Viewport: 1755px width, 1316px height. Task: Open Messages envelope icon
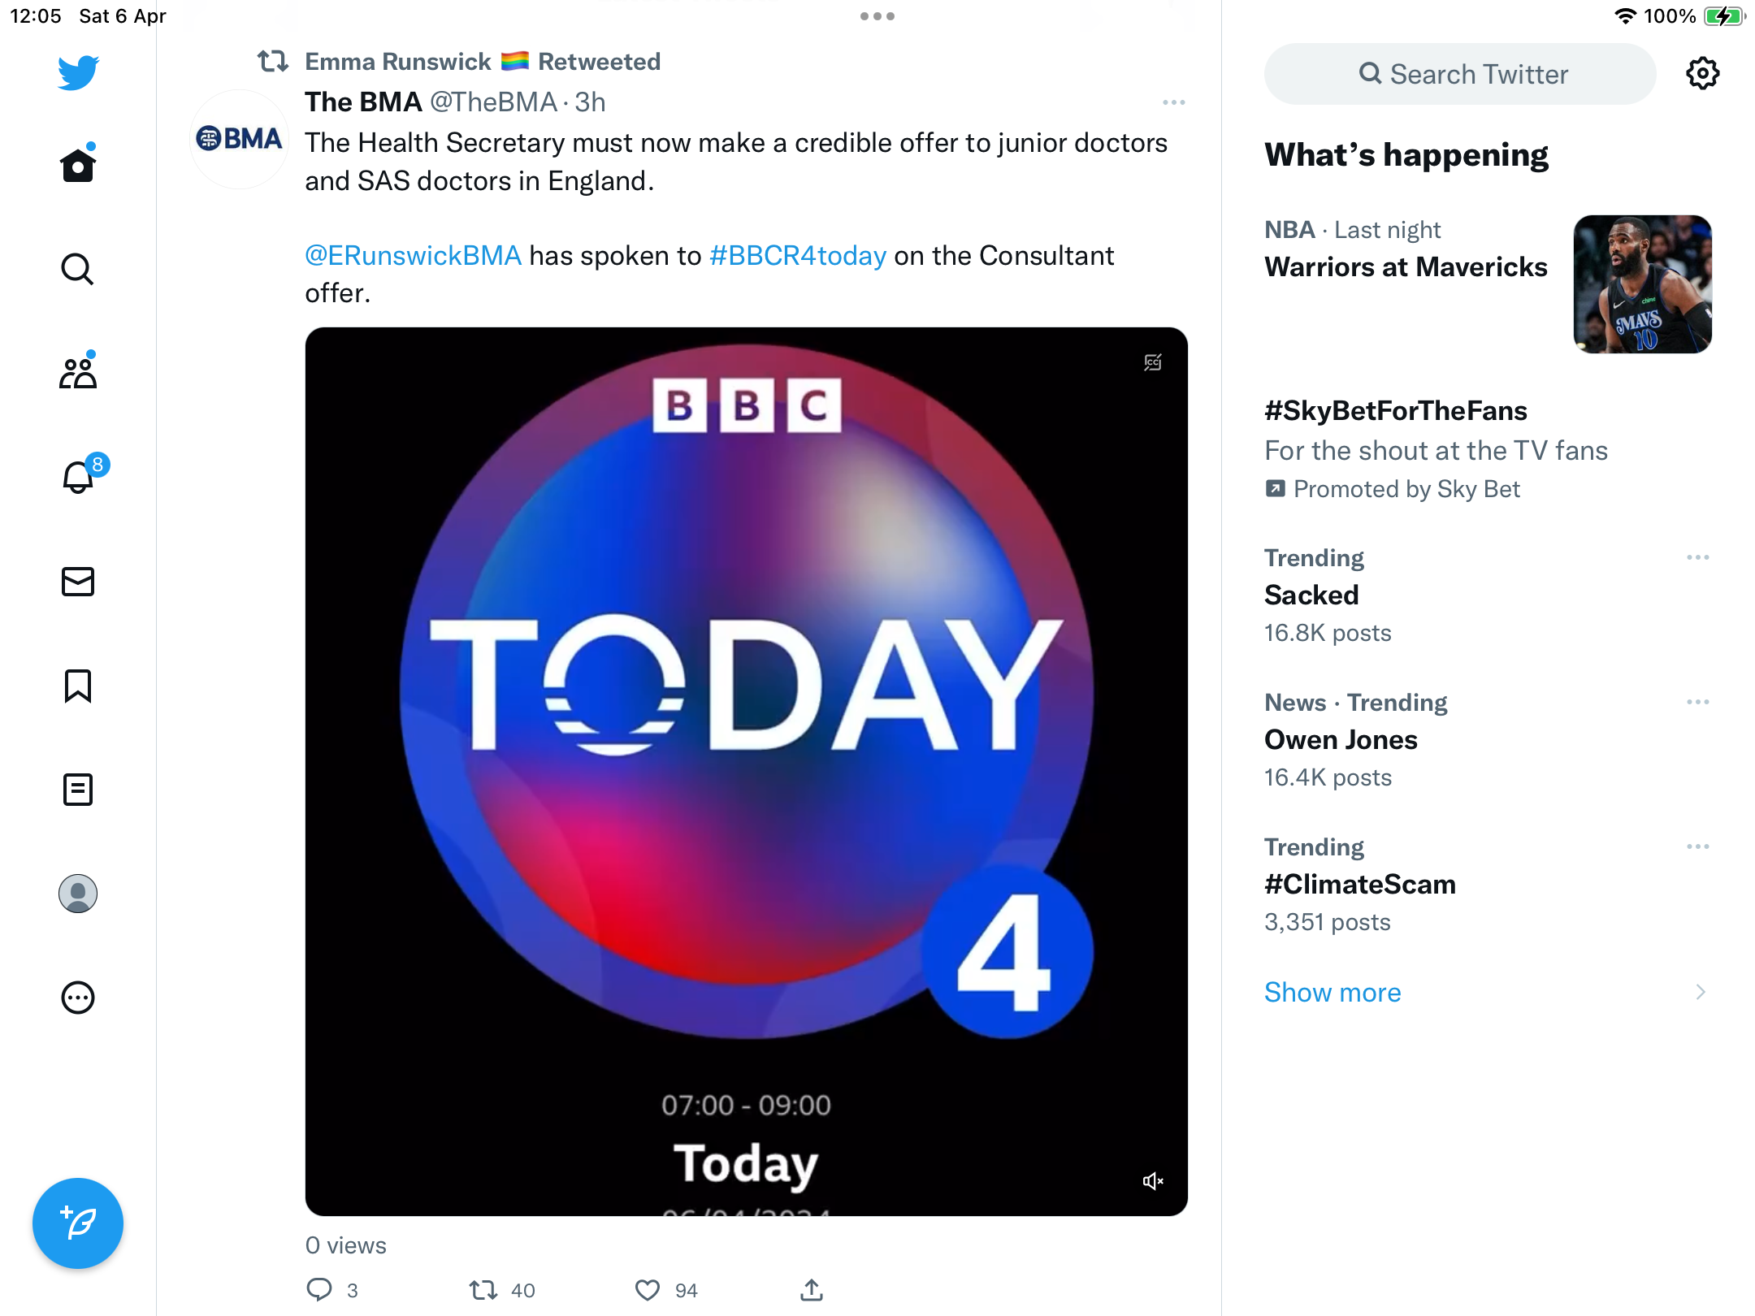[x=78, y=582]
